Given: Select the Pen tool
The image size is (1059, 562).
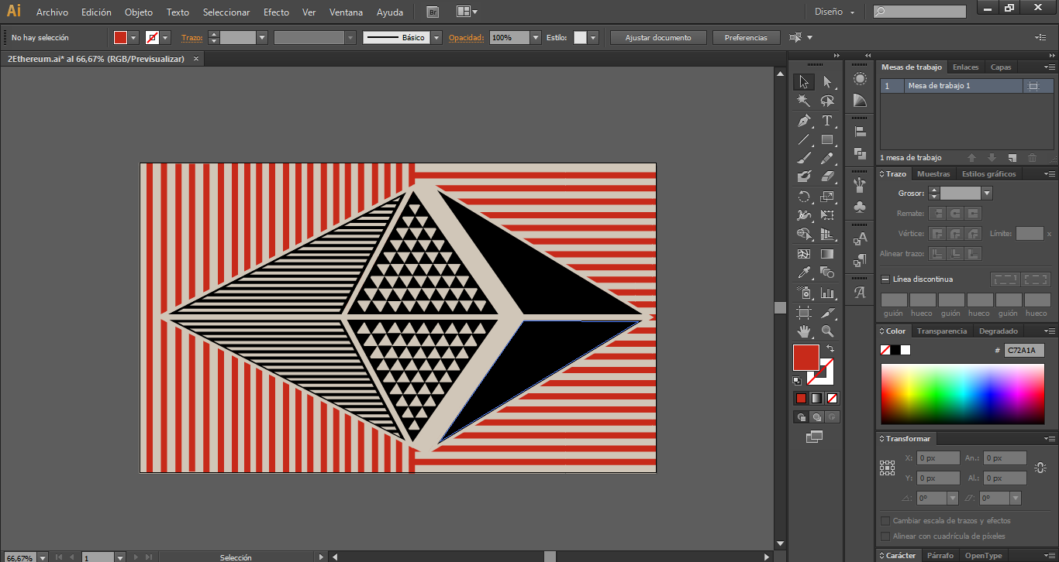Looking at the screenshot, I should pyautogui.click(x=804, y=121).
